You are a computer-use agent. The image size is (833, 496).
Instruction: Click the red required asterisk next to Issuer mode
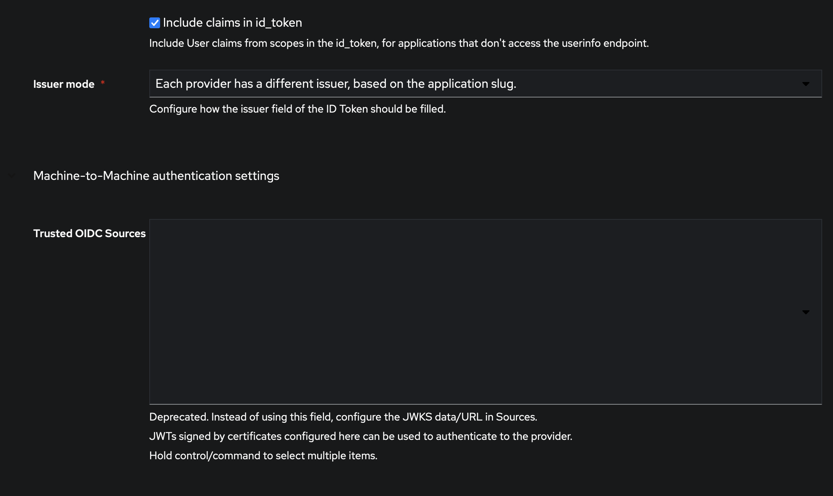click(x=102, y=82)
